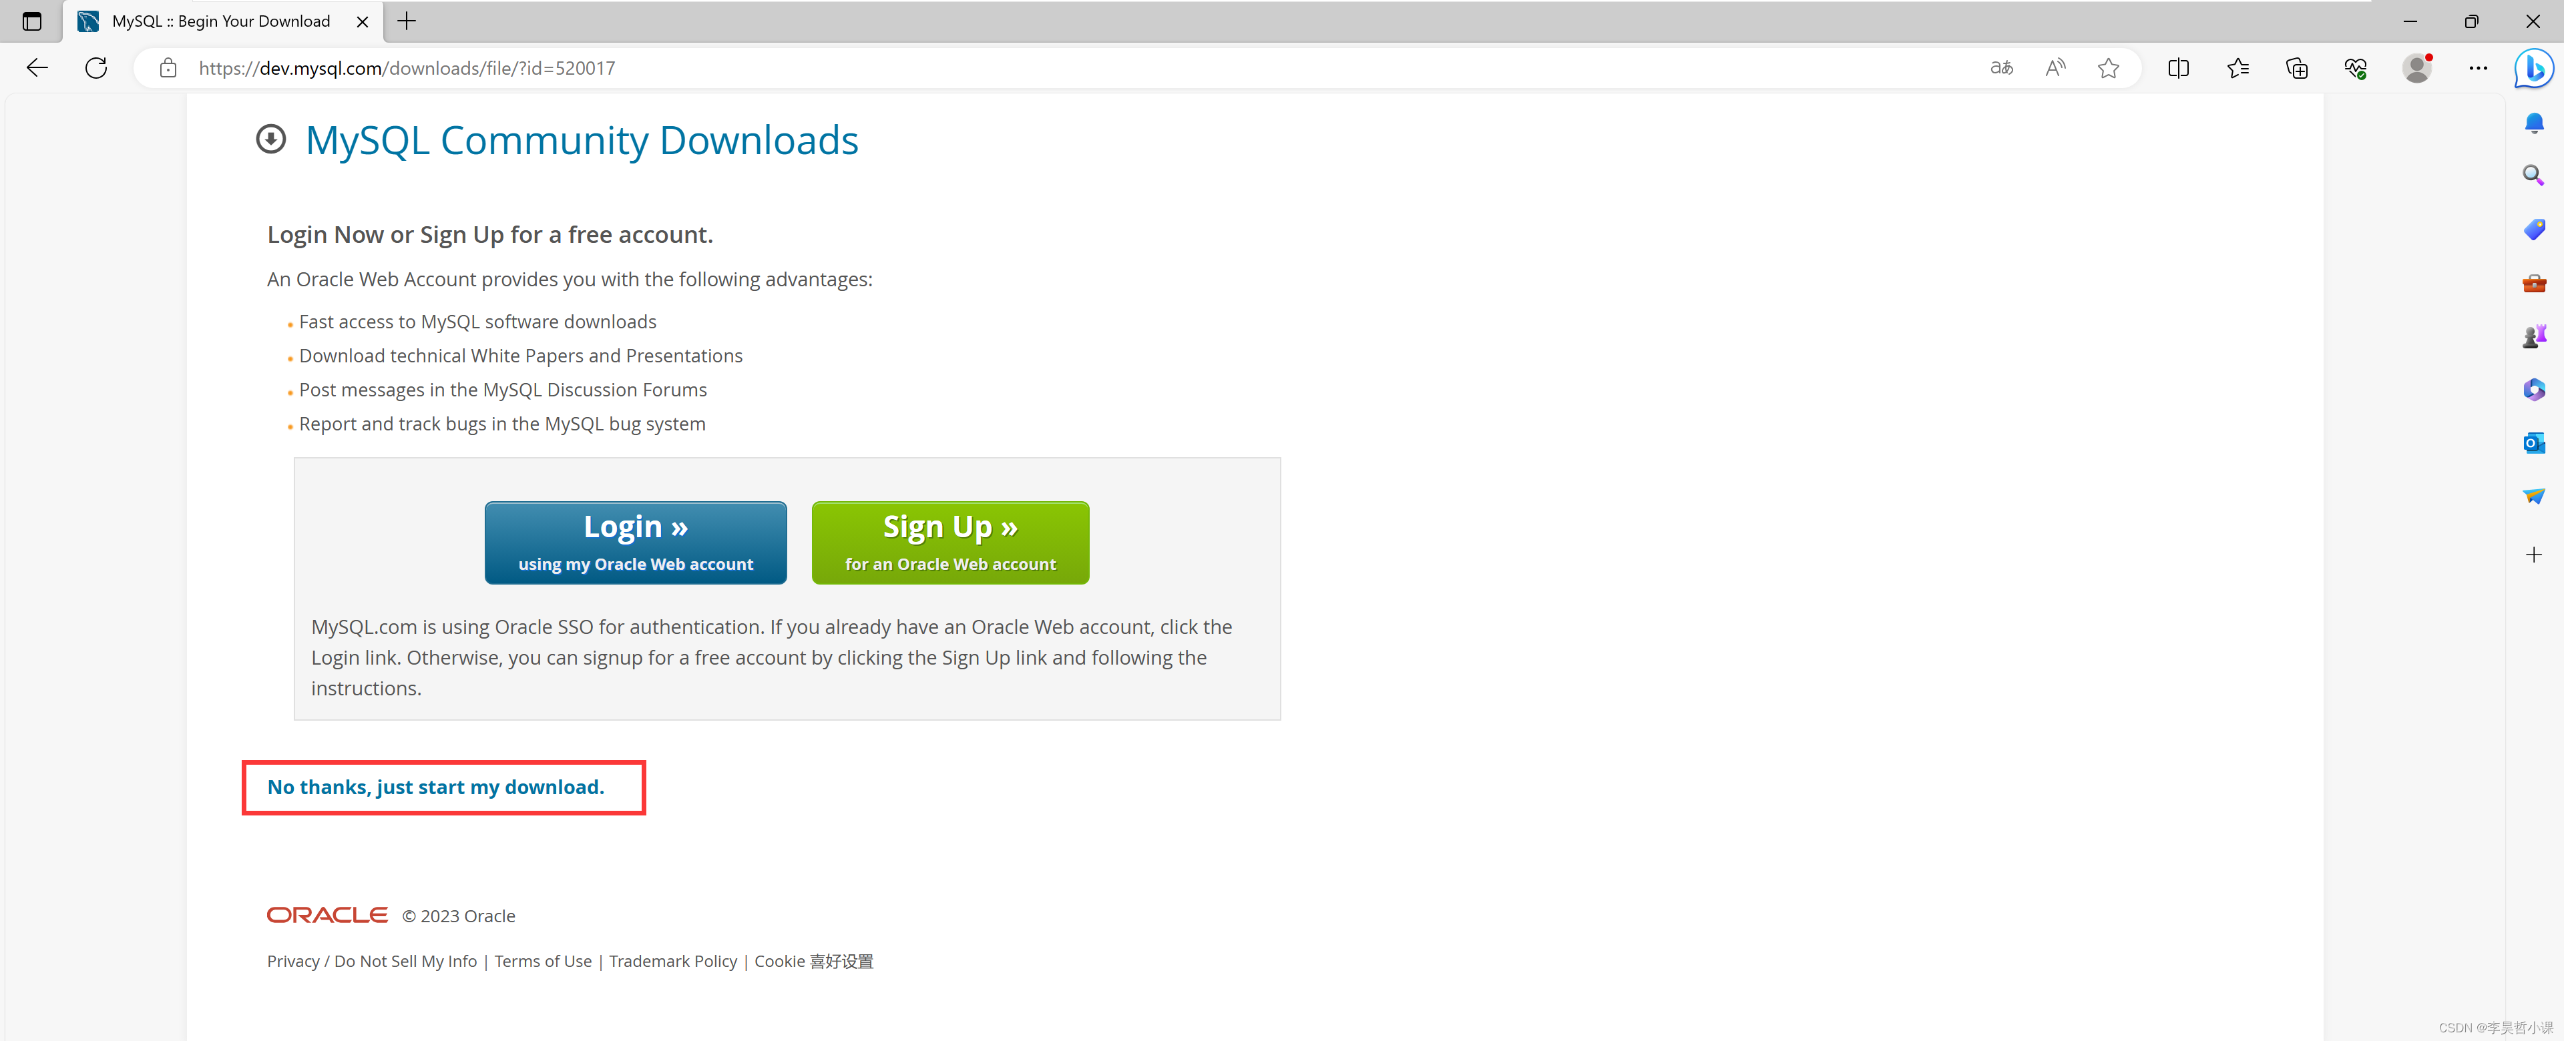
Task: Click Sign Up for Oracle Web account
Action: (951, 543)
